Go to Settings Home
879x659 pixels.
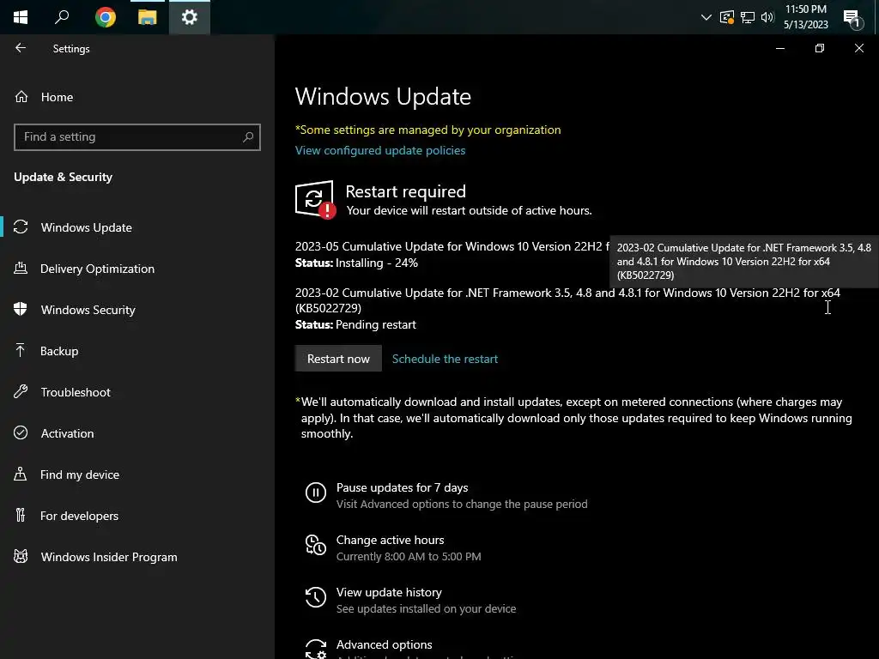pyautogui.click(x=57, y=97)
